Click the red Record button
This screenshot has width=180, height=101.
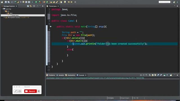pyautogui.click(x=30, y=91)
